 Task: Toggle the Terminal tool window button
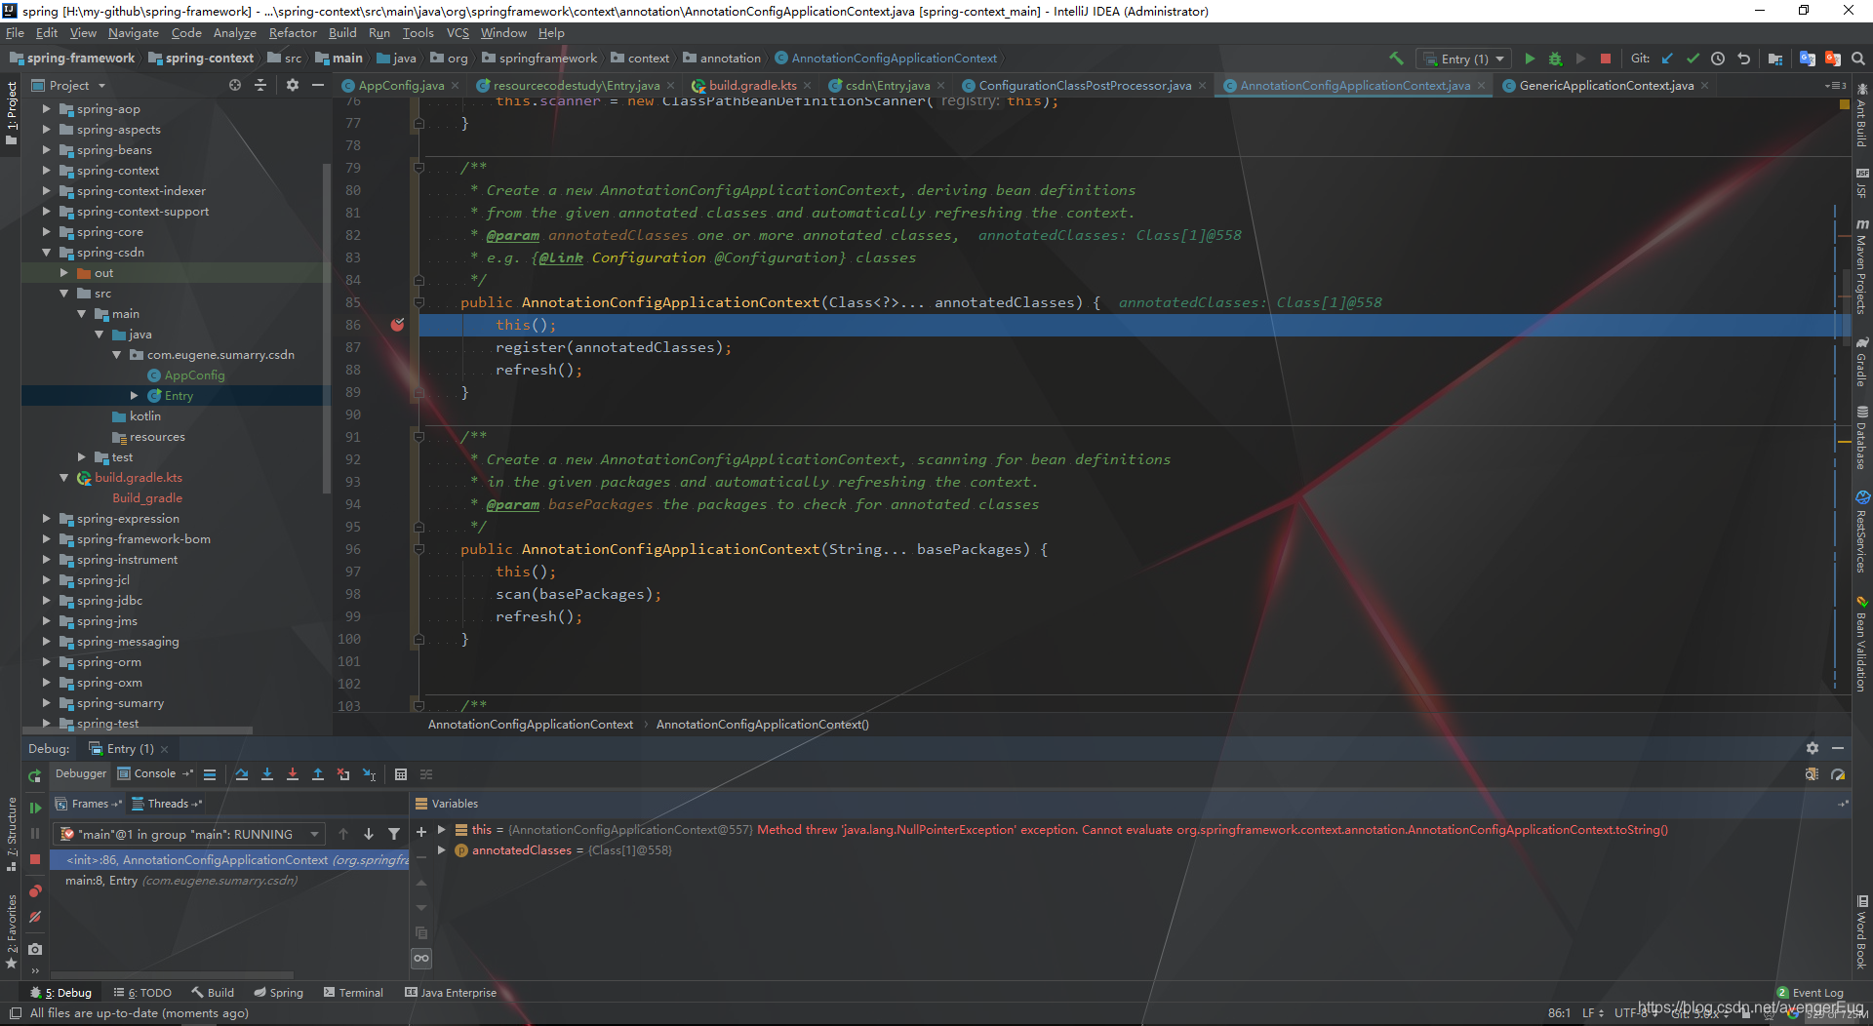(x=353, y=993)
